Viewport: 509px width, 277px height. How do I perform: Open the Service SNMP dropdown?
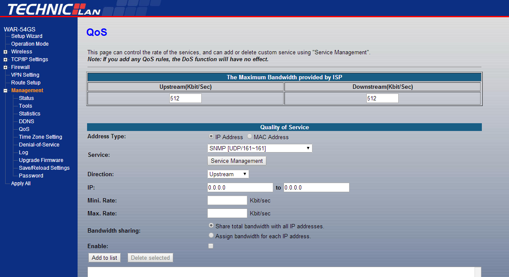pos(260,148)
